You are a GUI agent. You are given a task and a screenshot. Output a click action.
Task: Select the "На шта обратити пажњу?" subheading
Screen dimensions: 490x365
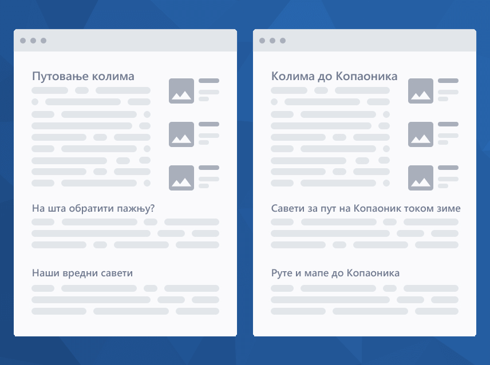point(93,208)
